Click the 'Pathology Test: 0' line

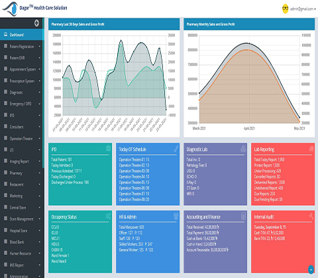[197, 165]
